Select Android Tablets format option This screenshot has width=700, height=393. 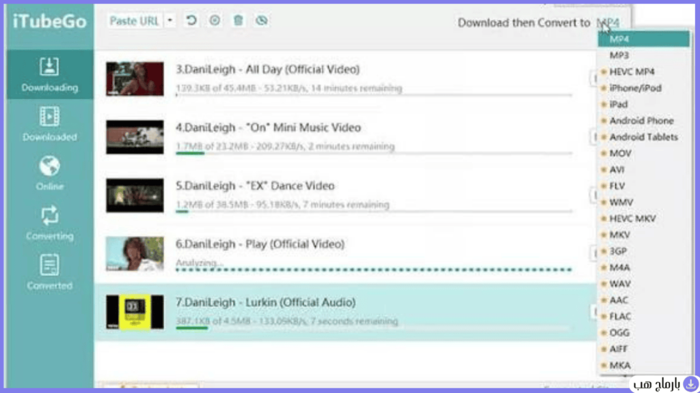pyautogui.click(x=643, y=137)
